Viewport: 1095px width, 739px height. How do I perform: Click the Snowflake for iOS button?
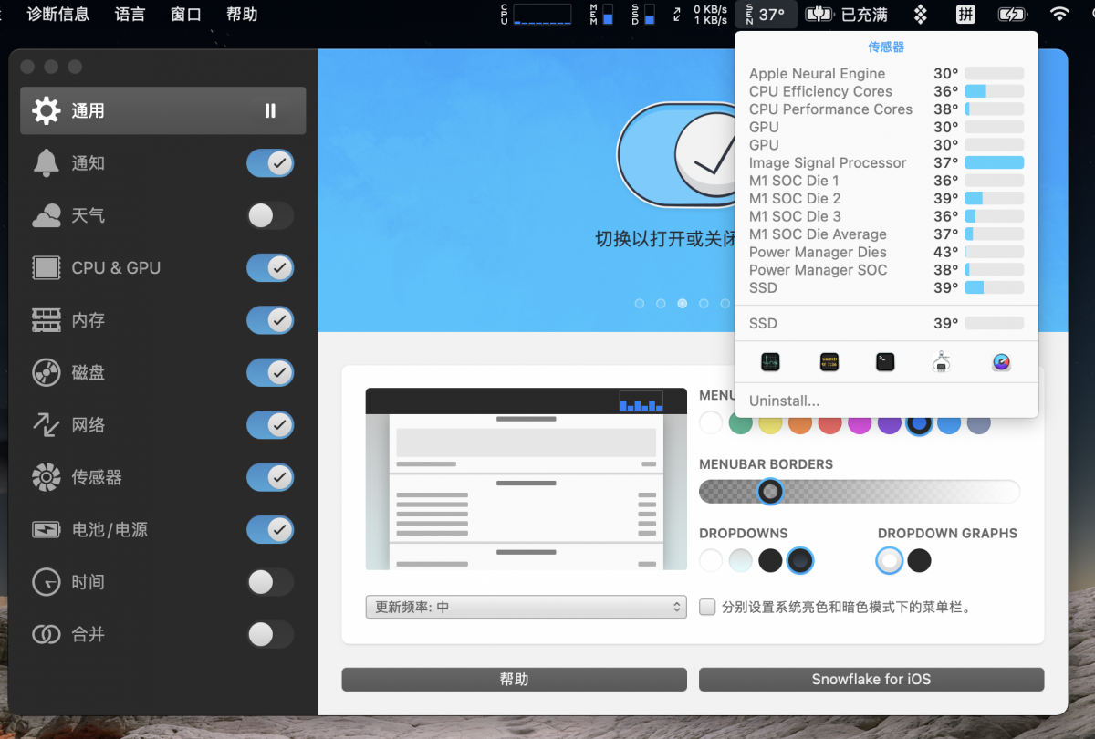(871, 679)
